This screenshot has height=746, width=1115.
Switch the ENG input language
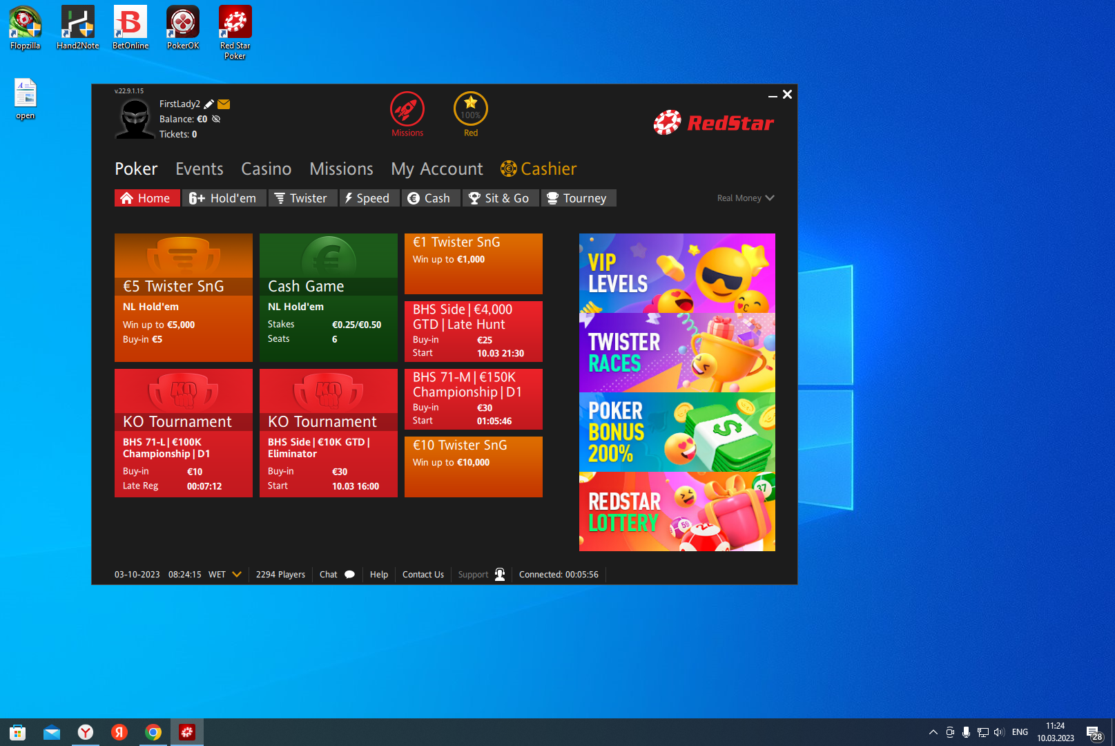coord(1020,732)
